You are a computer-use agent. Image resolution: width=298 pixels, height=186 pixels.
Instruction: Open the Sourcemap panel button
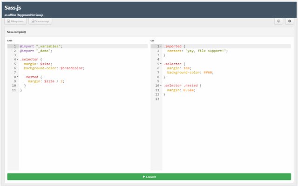(41, 21)
